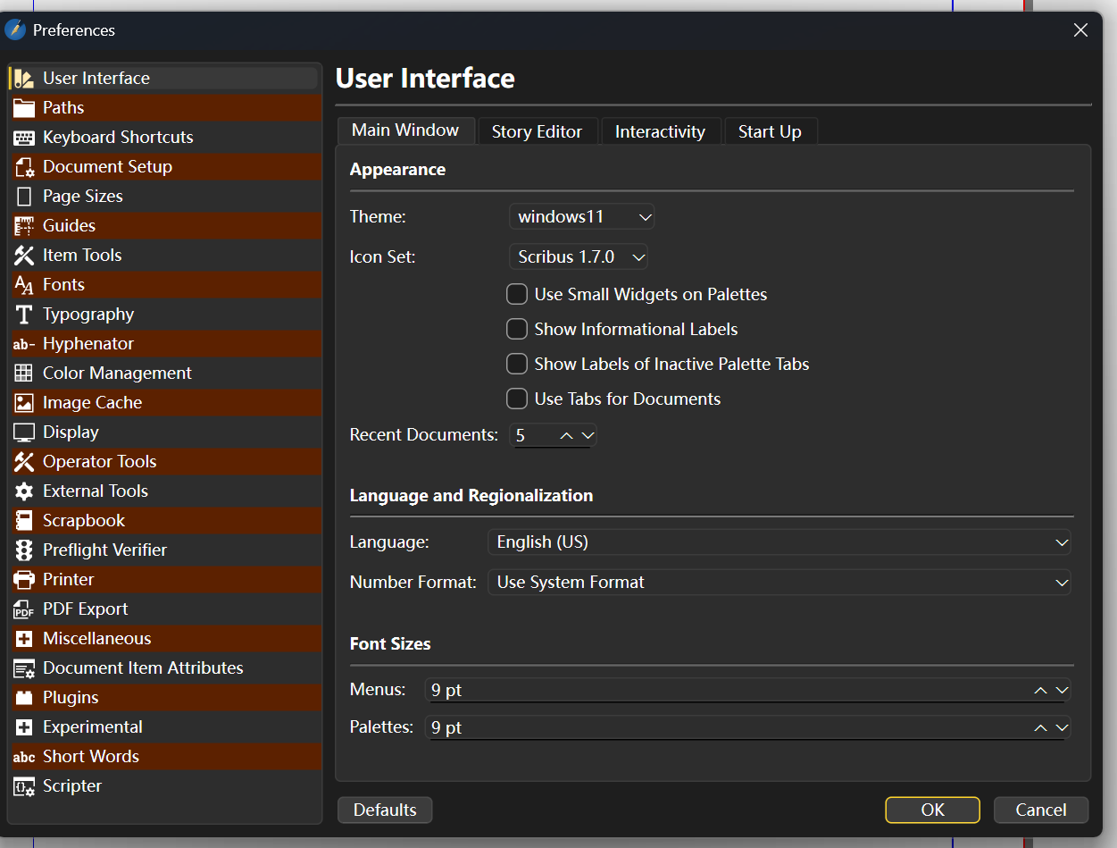
Task: Open Fonts preferences via its icon
Action: (24, 285)
